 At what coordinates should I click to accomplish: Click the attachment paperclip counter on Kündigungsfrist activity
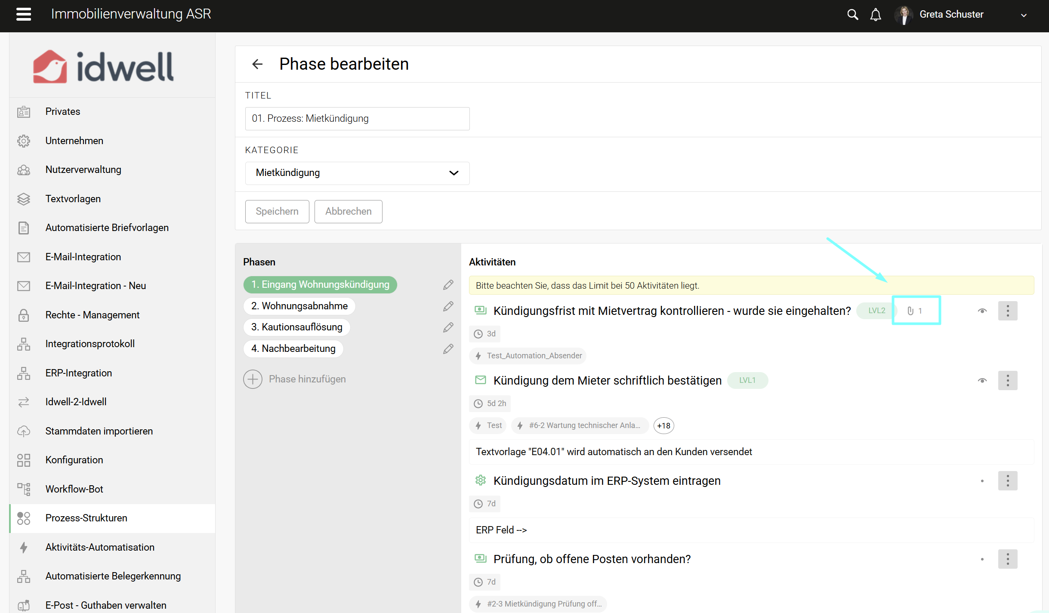click(915, 311)
